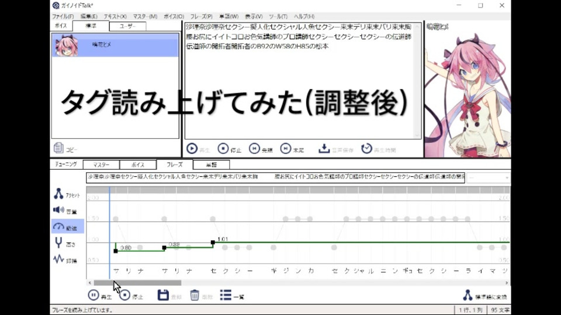Switch to the フレーズ tuning tab
The width and height of the screenshot is (561, 315).
[175, 164]
